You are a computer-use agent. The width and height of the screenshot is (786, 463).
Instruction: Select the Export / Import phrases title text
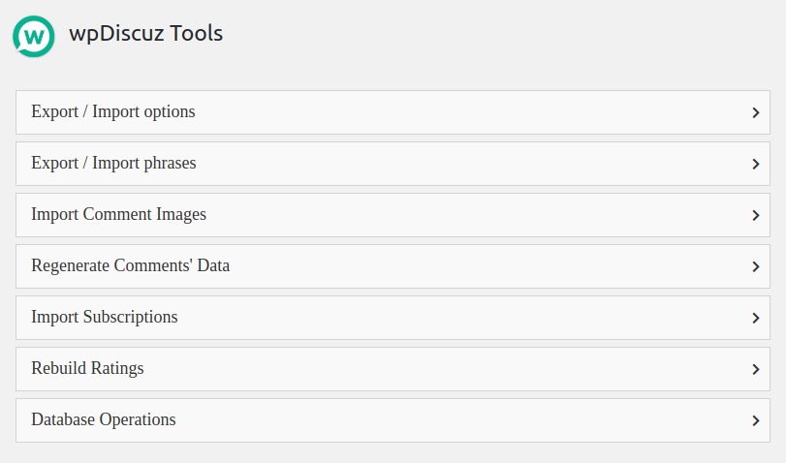[113, 164]
